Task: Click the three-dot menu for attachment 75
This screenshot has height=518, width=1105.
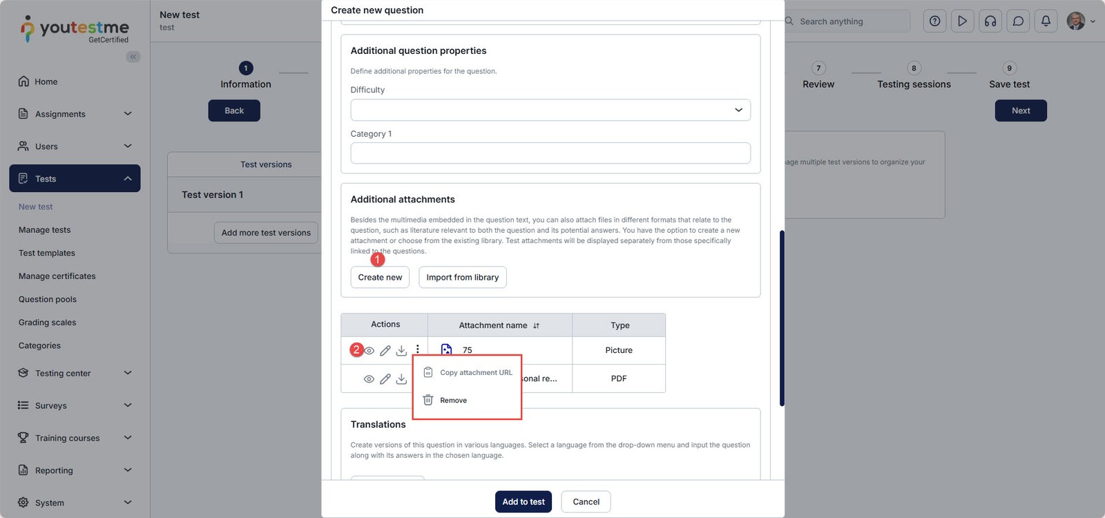Action: 417,349
